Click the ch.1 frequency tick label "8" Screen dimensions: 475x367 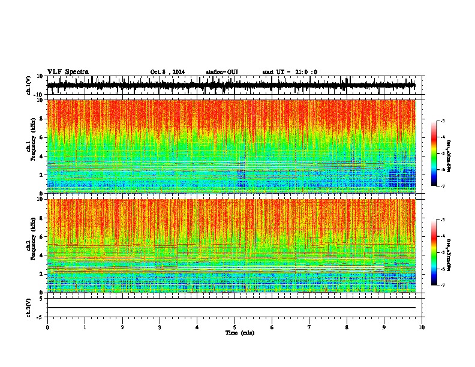(41, 119)
